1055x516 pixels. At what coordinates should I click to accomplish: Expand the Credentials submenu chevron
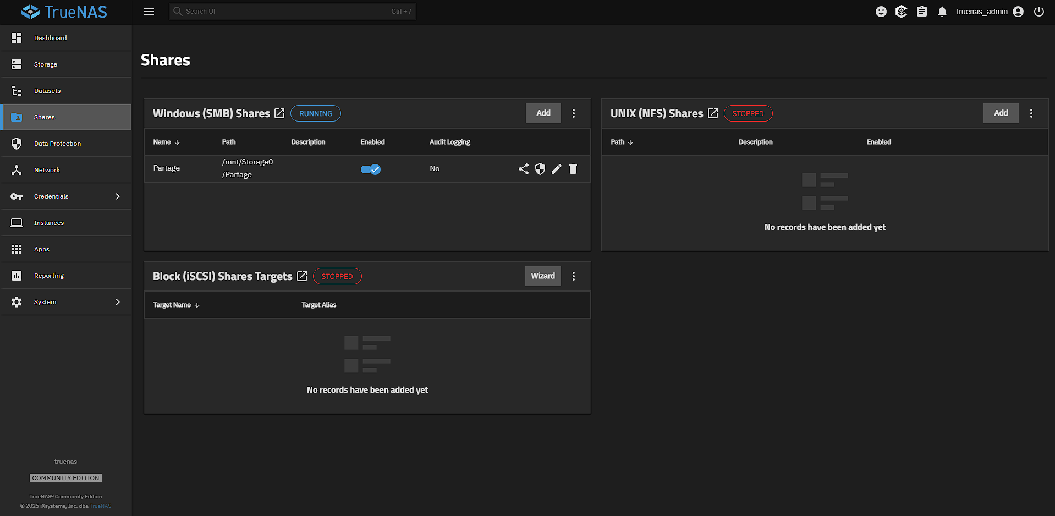click(118, 196)
